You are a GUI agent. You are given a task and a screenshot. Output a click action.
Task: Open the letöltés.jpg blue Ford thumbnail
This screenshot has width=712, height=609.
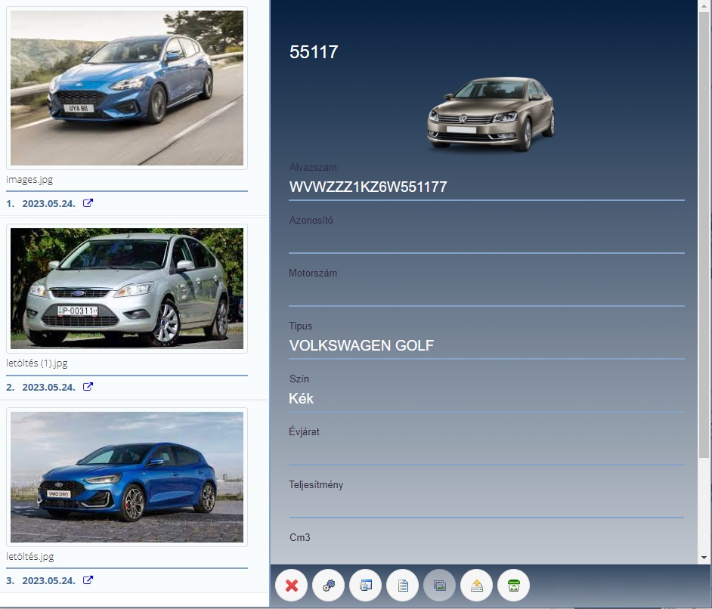(127, 477)
